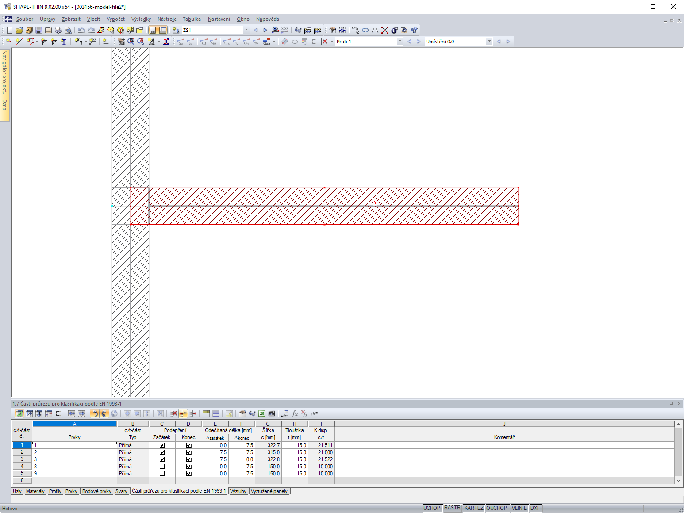This screenshot has width=684, height=513.
Task: Toggle the project navigator panel icon
Action: 153,30
